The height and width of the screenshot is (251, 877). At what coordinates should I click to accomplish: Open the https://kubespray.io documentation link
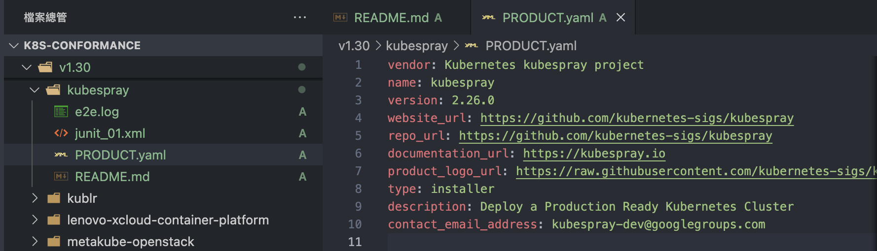pyautogui.click(x=594, y=154)
